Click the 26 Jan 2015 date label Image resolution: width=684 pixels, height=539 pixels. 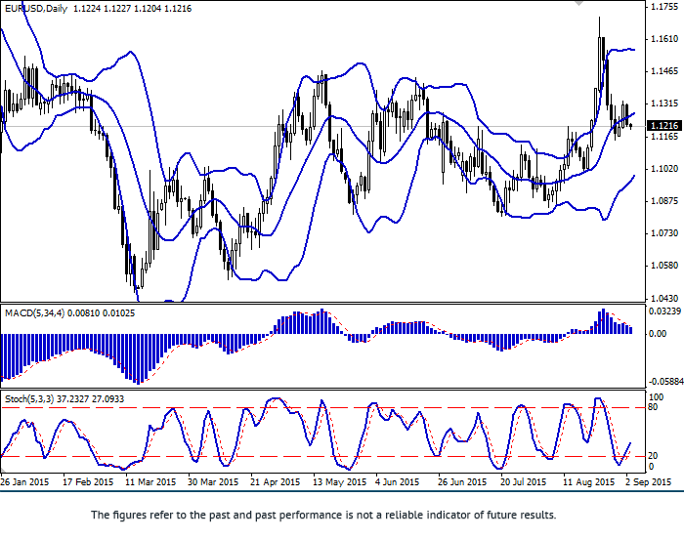coord(27,482)
